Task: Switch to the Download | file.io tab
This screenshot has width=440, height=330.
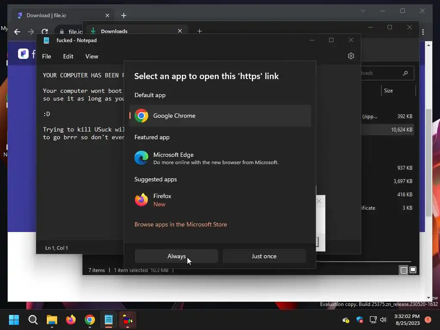Action: pos(62,15)
